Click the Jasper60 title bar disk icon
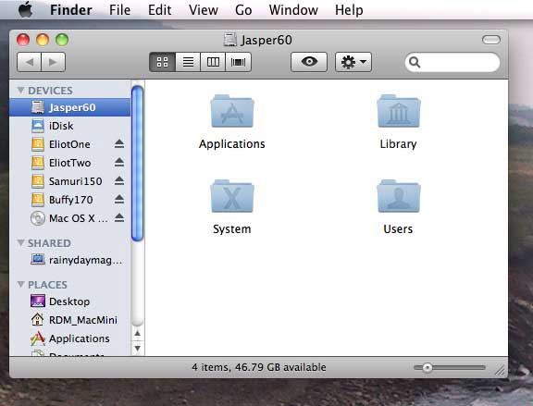Viewport: 533px width, 406px height. (x=230, y=40)
